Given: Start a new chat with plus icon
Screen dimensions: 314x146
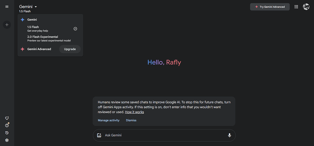Looking at the screenshot, I should [x=7, y=25].
